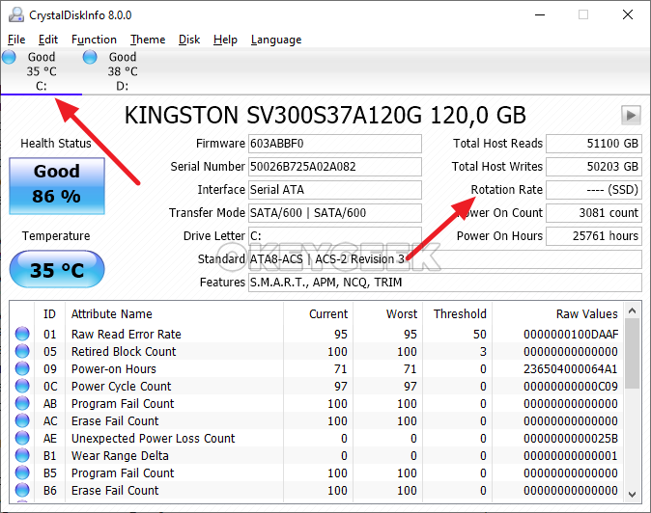
Task: Click status orb for attribute B5
Action: pyautogui.click(x=22, y=472)
